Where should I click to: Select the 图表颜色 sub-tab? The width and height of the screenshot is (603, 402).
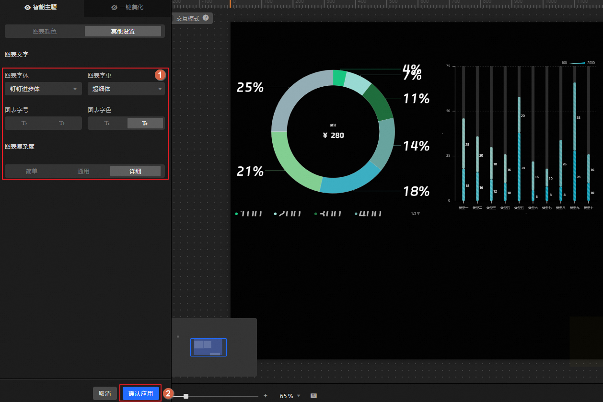(45, 32)
